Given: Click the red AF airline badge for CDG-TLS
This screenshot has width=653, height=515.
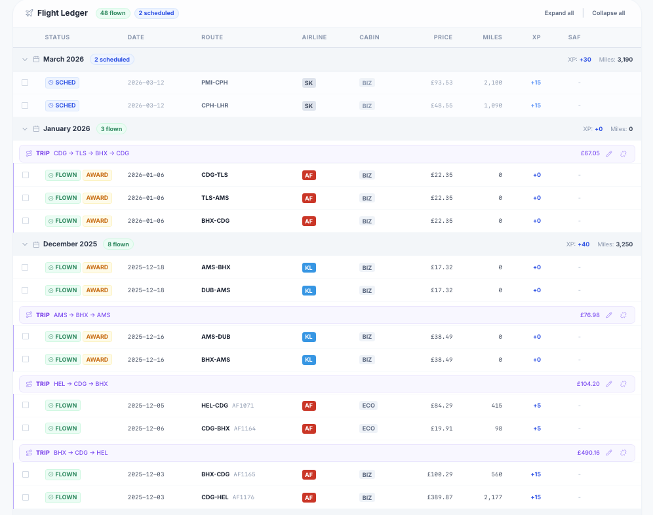Looking at the screenshot, I should coord(309,175).
